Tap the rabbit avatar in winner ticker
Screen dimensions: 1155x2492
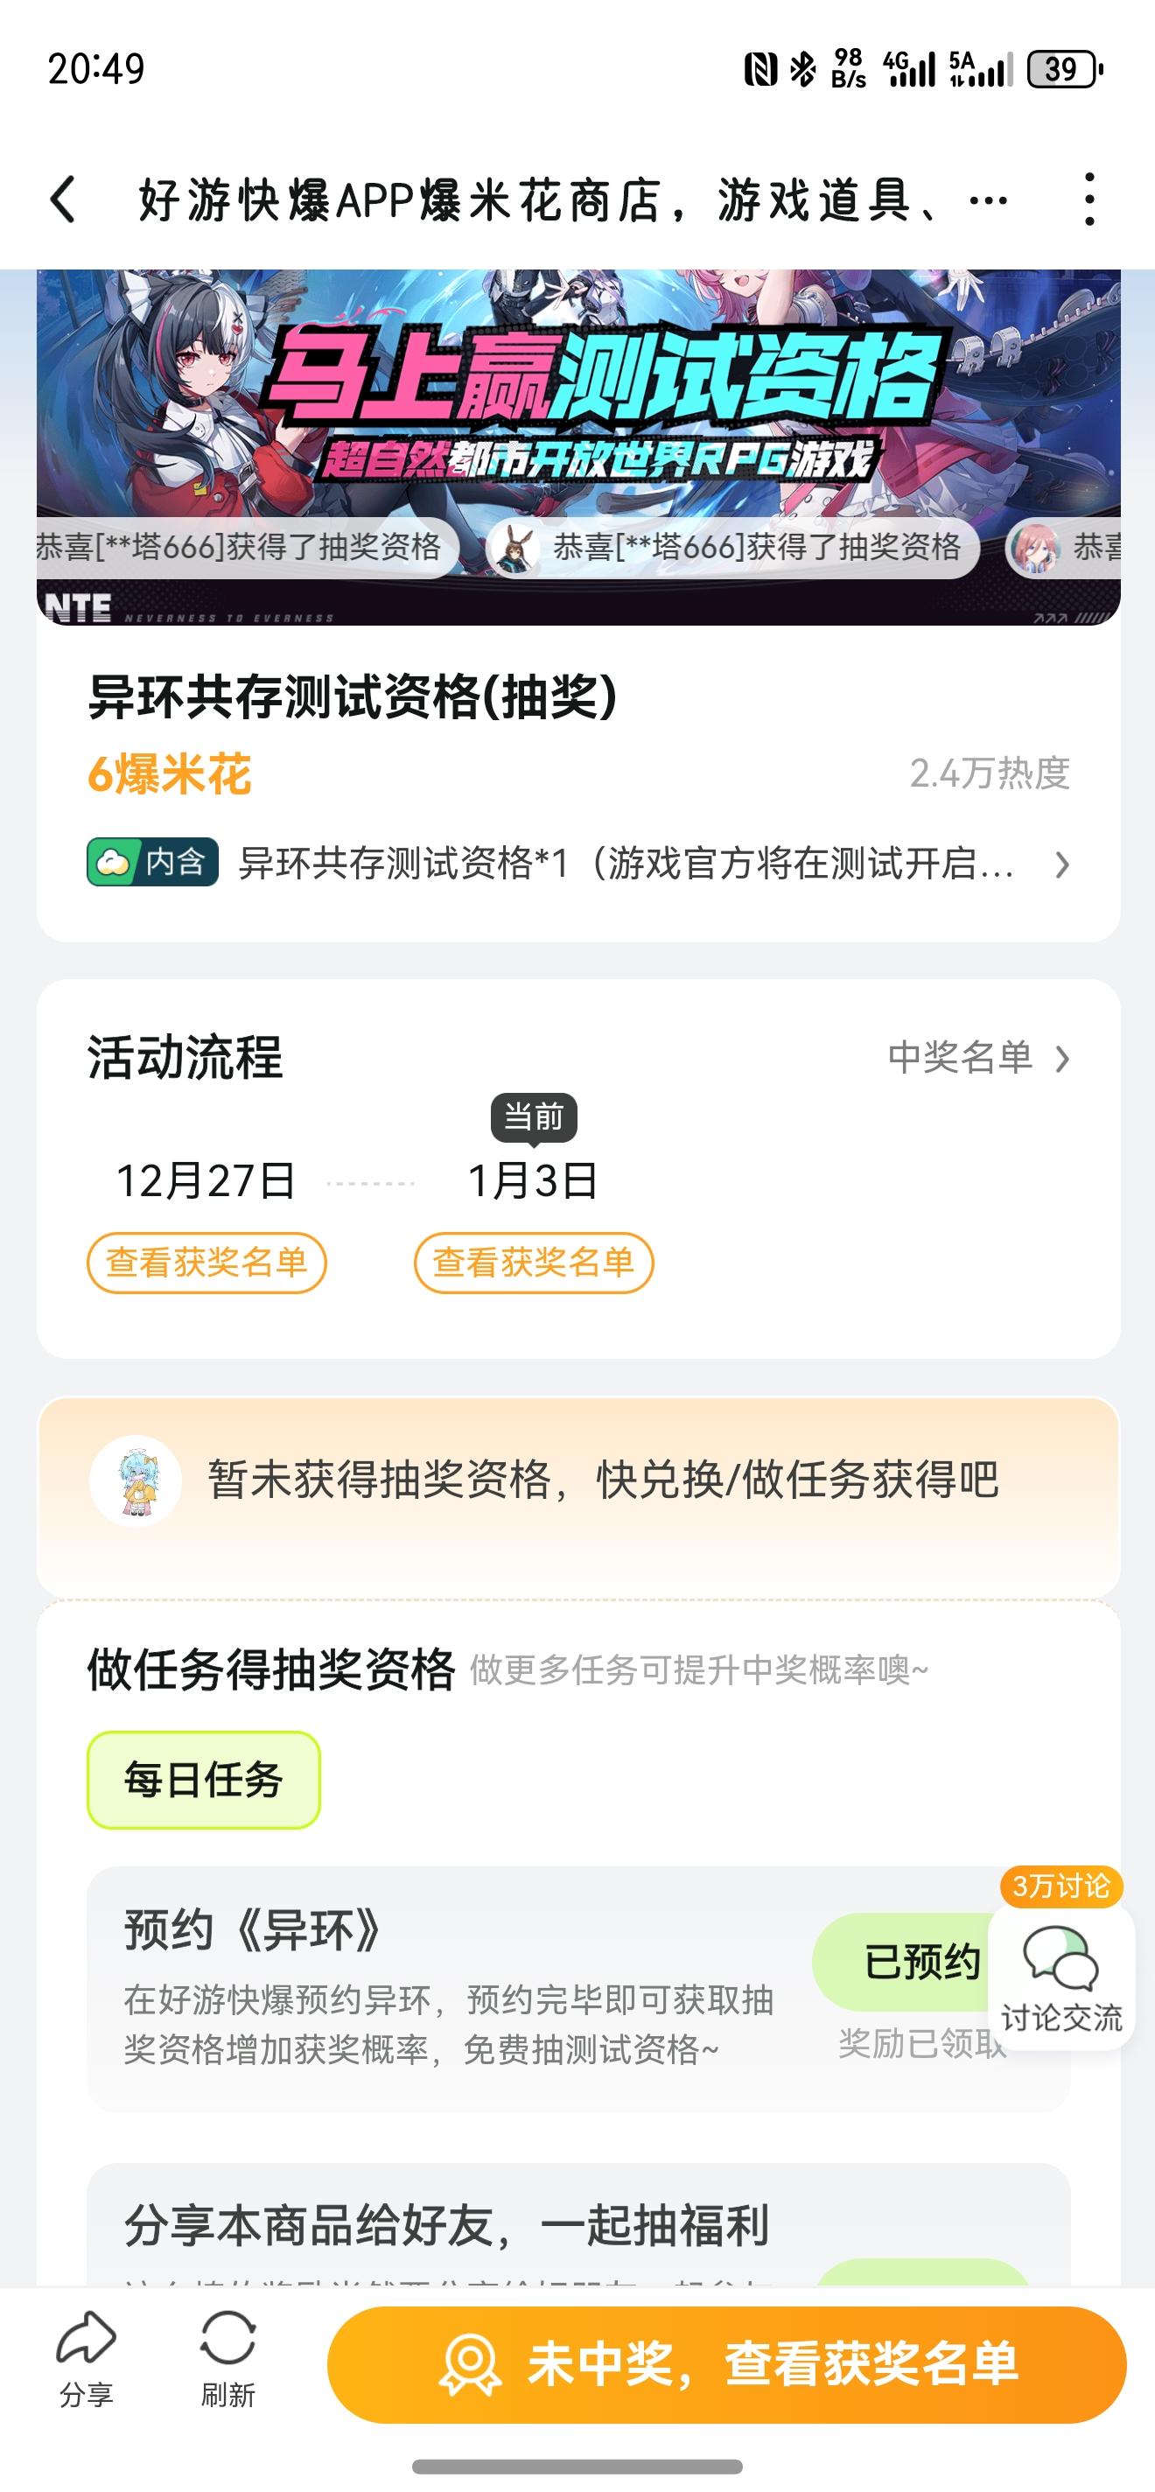pyautogui.click(x=513, y=548)
